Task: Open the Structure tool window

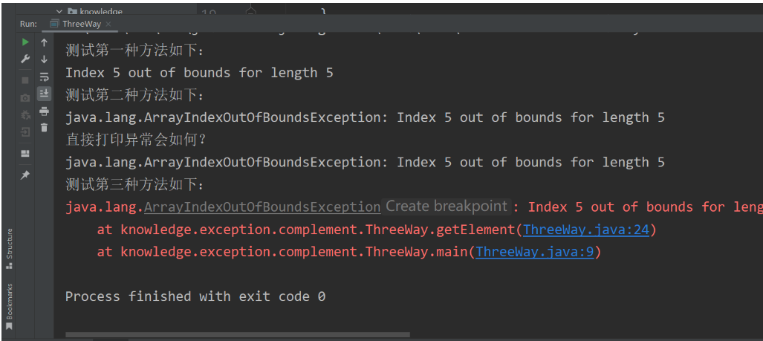Action: pyautogui.click(x=9, y=248)
